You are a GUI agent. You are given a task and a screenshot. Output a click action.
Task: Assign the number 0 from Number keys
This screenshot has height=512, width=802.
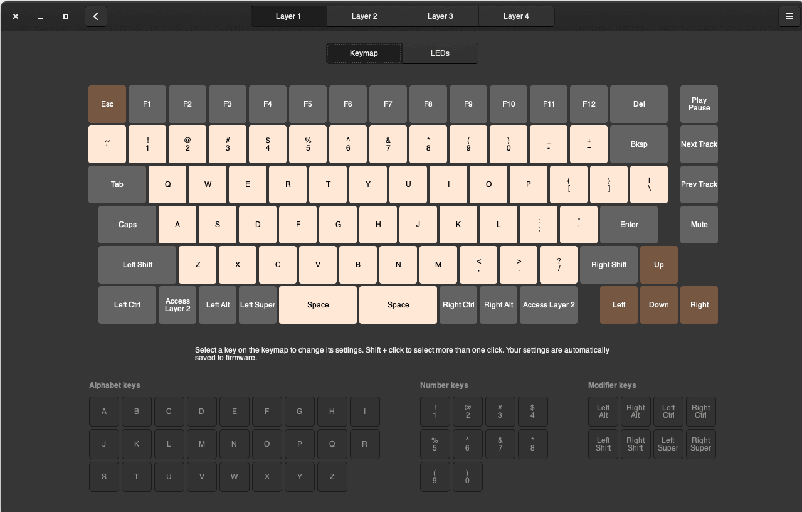tap(467, 476)
